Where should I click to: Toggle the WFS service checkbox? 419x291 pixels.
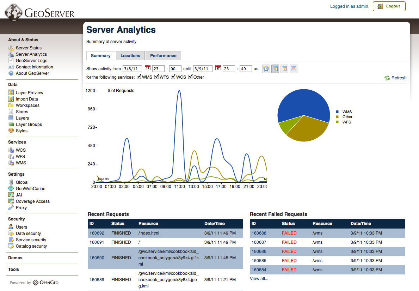[x=156, y=77]
